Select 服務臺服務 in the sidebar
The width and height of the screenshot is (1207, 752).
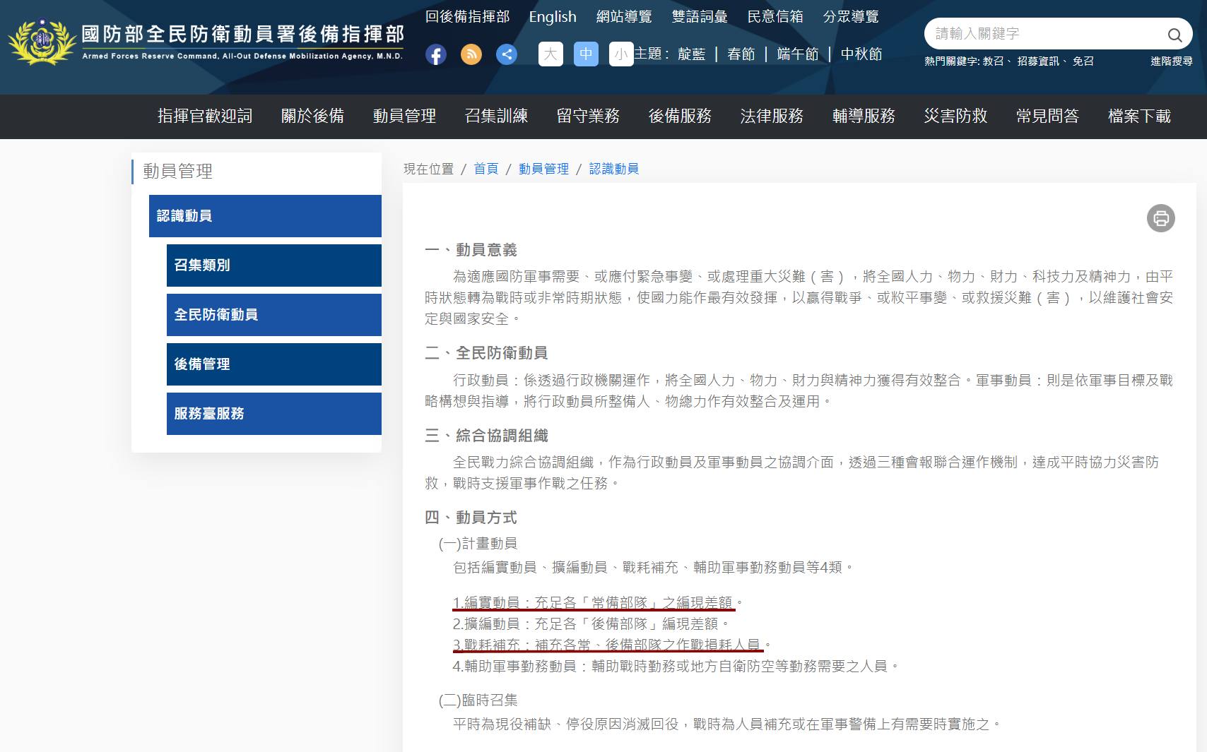coord(273,414)
